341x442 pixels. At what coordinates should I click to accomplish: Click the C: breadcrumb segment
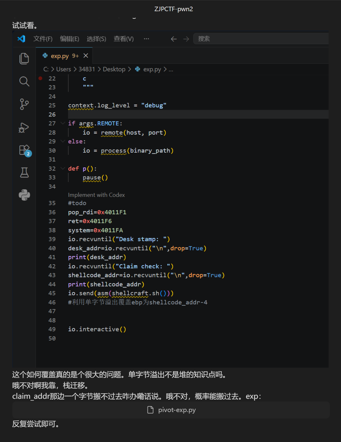point(46,69)
